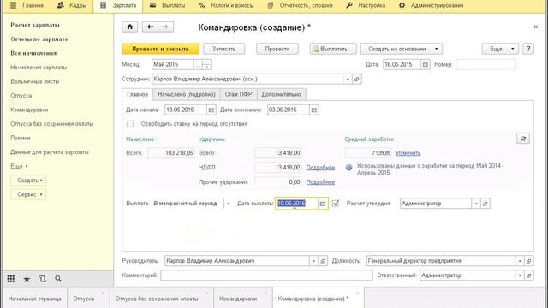548x308 pixels.
Task: Switch to the Дополнительно tab
Action: point(282,94)
